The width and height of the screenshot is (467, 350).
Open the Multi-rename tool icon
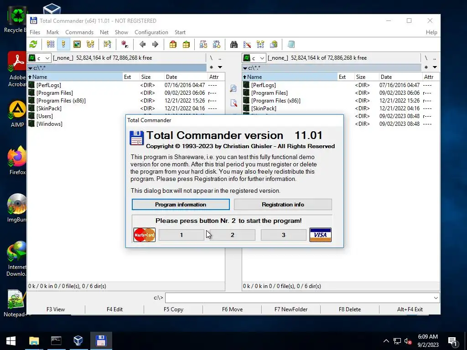247,44
